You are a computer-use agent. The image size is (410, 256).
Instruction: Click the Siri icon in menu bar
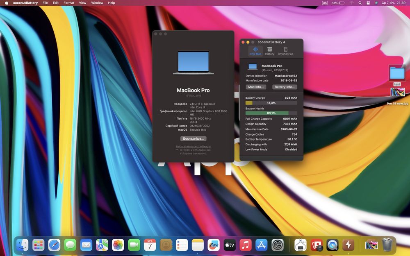(376, 3)
